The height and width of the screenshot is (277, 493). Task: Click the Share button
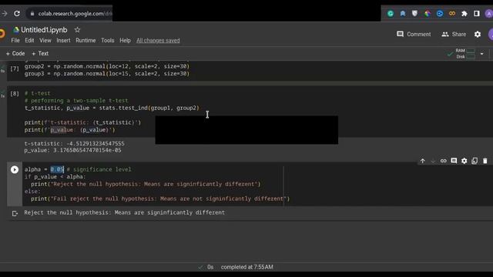pos(454,34)
